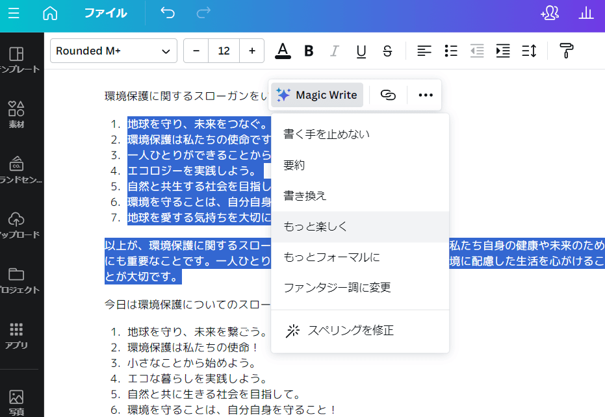Viewport: 605px width, 417px height.
Task: Toggle strikethrough formatting
Action: point(387,51)
